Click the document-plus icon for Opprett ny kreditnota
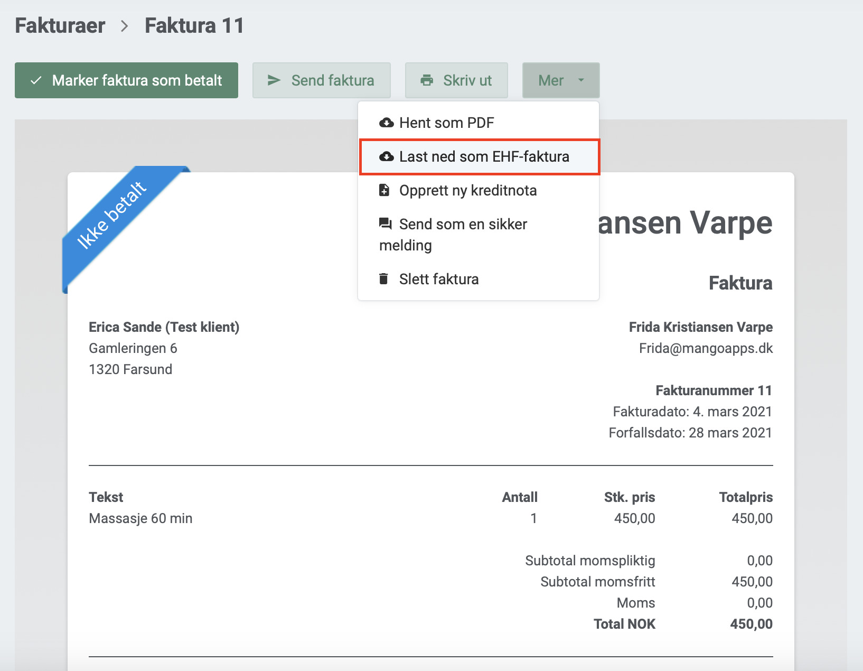The width and height of the screenshot is (863, 671). [384, 190]
